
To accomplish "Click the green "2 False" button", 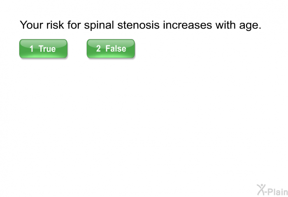I will 111,49.
